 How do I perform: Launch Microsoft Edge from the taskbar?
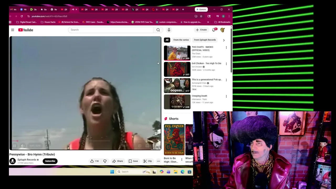tap(182, 172)
